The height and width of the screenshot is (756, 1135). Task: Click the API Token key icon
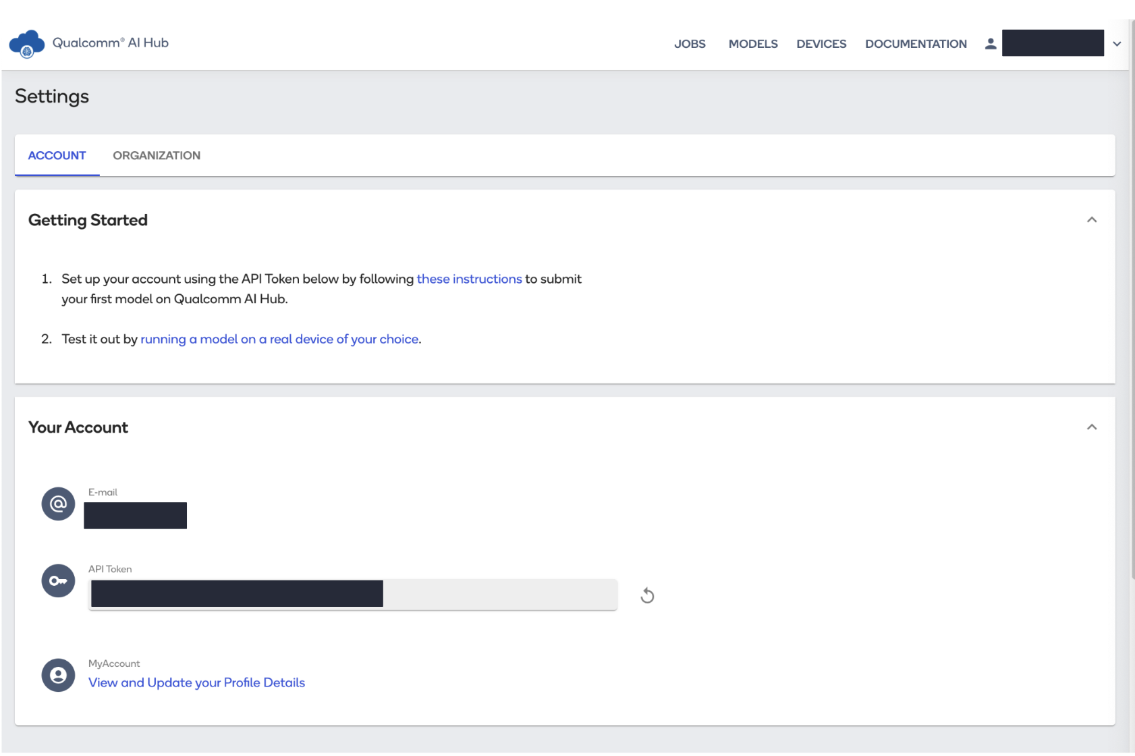click(x=58, y=580)
